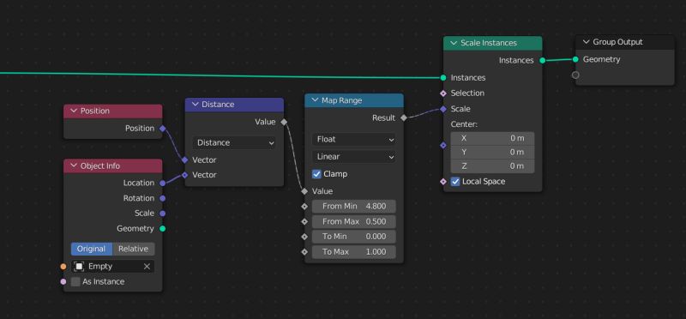Click the From Max value field
This screenshot has height=319, width=686.
click(354, 222)
